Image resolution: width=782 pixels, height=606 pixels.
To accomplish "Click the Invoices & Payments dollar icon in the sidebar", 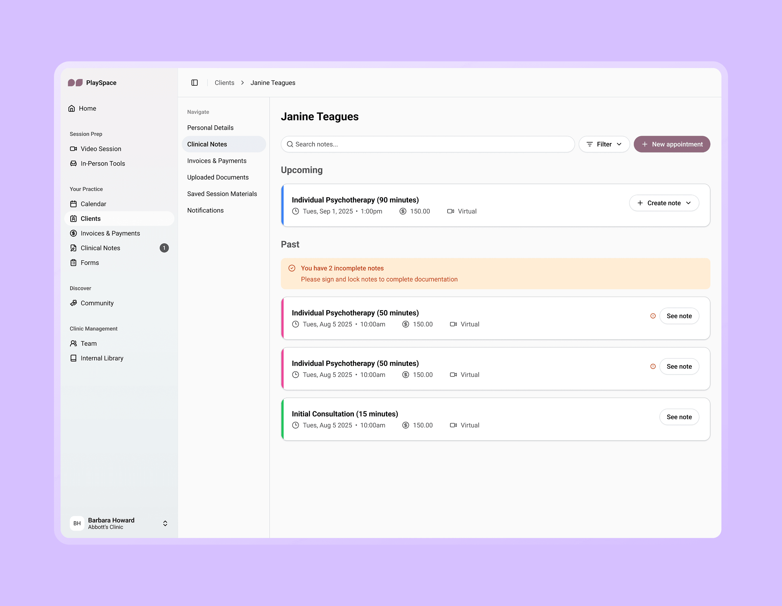I will [74, 233].
